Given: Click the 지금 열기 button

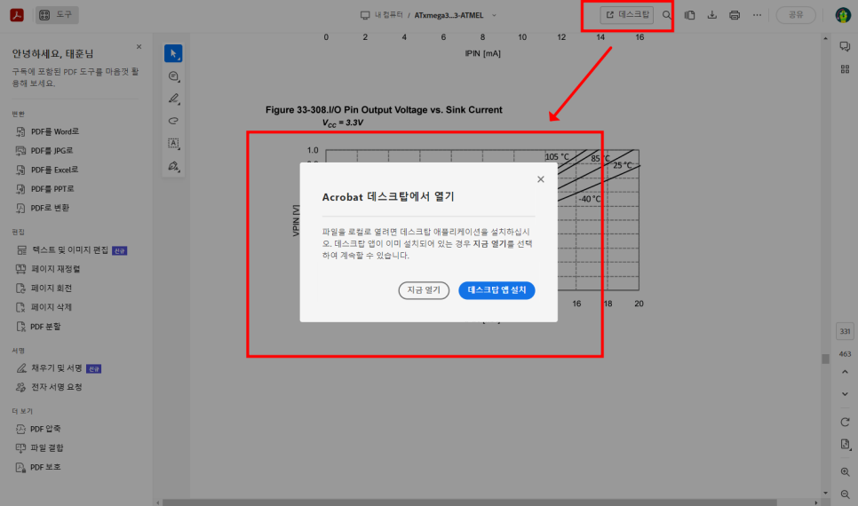Looking at the screenshot, I should [x=424, y=290].
